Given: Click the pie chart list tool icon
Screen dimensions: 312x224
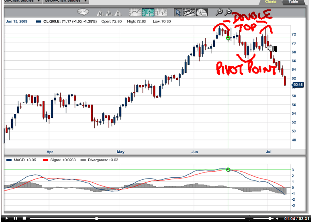Looking at the screenshot, I should 202,12.
